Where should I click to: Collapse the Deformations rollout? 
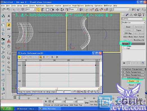coord(133,78)
